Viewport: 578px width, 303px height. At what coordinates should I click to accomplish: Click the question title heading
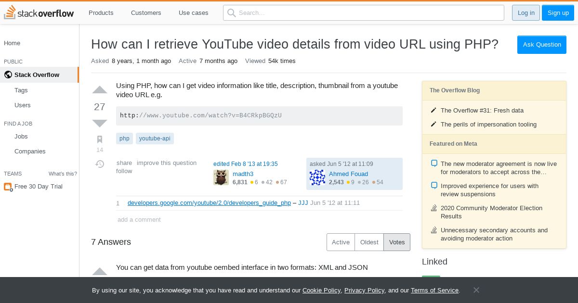[295, 44]
